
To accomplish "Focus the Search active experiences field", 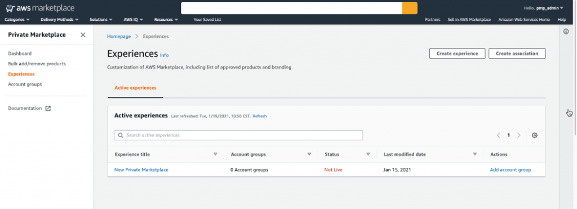I will 238,135.
